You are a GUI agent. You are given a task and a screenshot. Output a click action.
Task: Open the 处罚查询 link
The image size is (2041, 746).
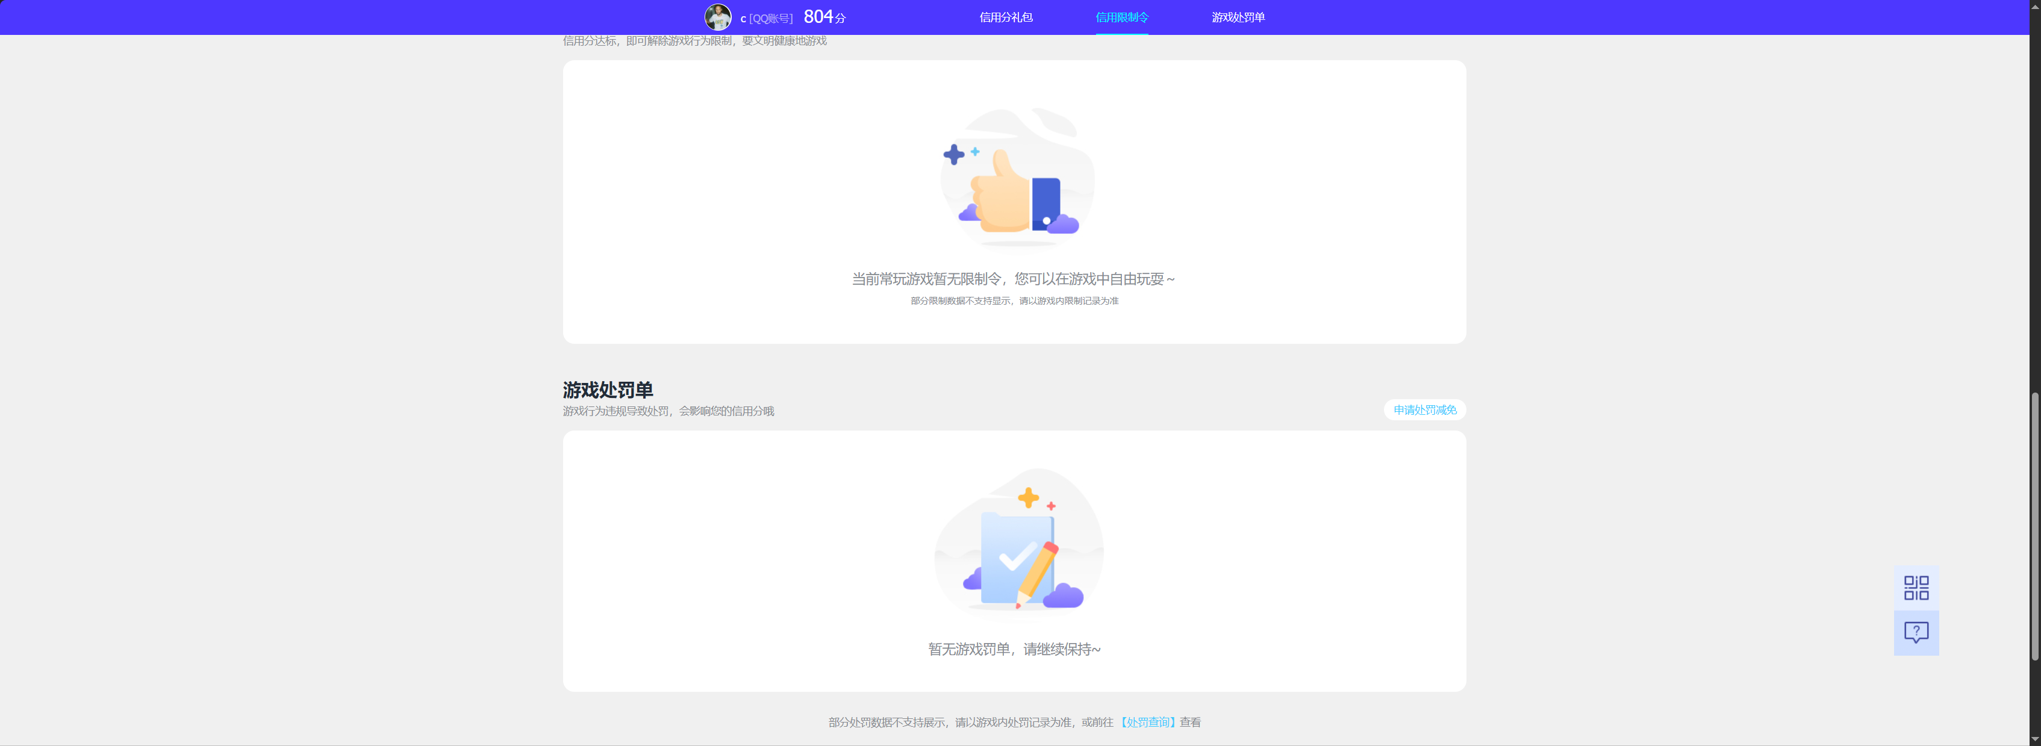(1148, 723)
